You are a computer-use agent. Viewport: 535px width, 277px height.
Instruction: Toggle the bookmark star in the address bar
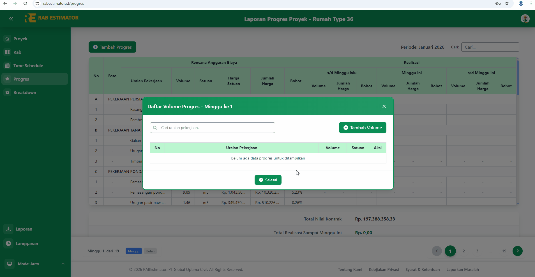click(x=507, y=4)
